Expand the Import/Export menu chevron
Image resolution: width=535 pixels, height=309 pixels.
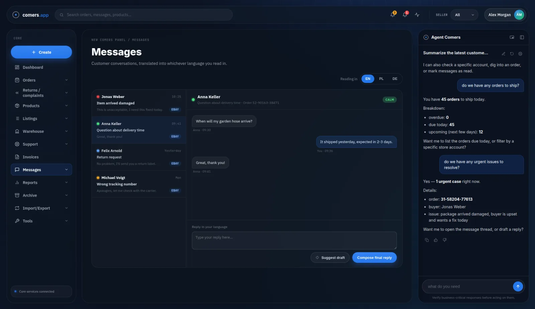click(66, 208)
